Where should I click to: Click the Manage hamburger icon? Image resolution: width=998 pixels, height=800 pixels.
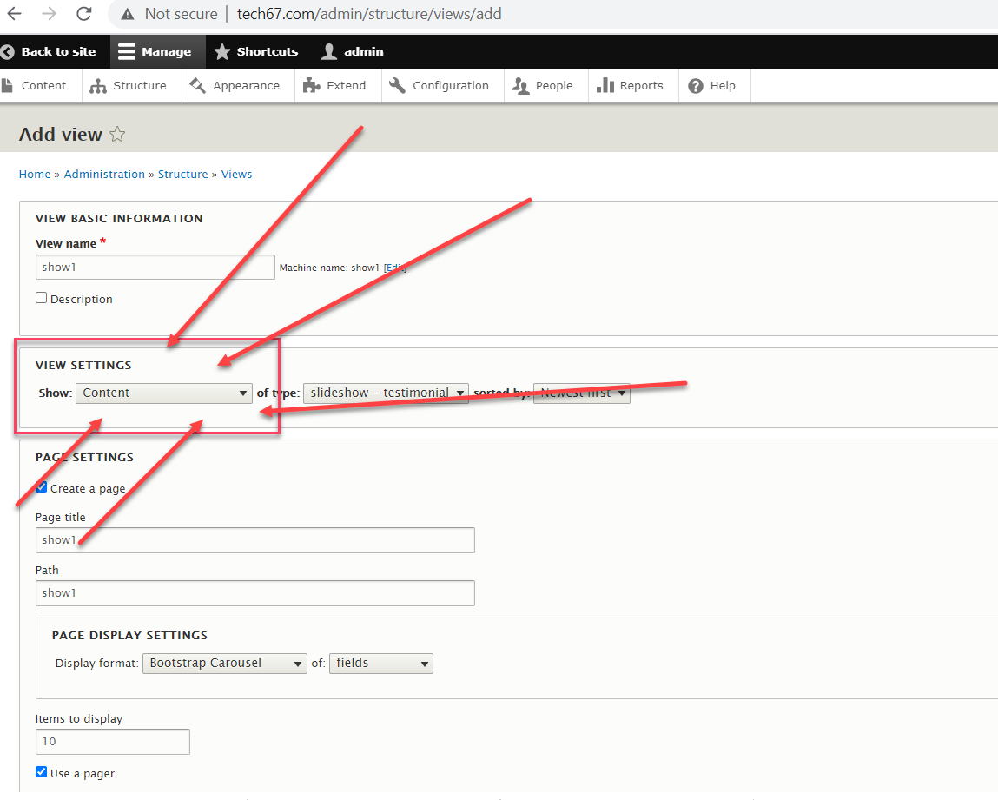pyautogui.click(x=127, y=51)
